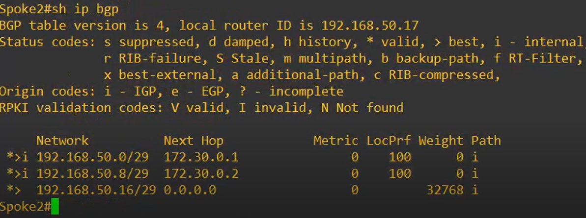Click the LocPrf column header
Viewport: 586px width, 218px height.
pos(389,141)
